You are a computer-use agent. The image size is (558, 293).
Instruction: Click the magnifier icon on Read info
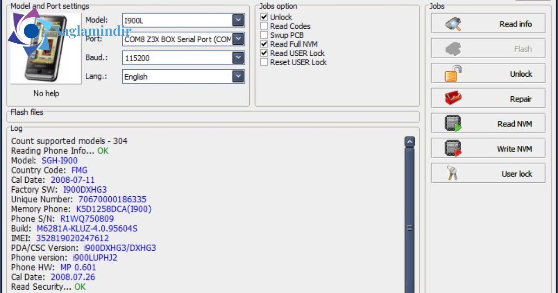click(x=453, y=24)
